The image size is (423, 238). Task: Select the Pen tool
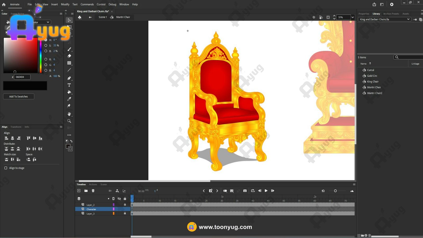pos(69,78)
